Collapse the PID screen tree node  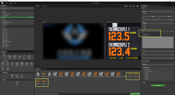pyautogui.click(x=1, y=27)
